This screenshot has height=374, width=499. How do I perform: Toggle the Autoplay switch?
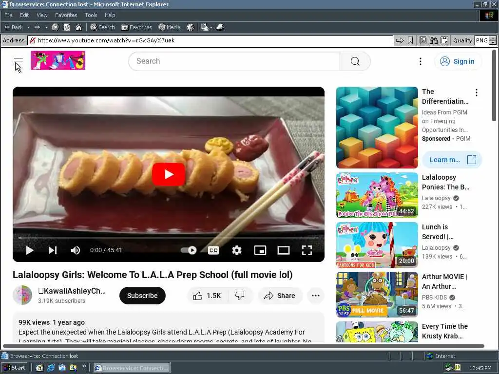(x=189, y=250)
